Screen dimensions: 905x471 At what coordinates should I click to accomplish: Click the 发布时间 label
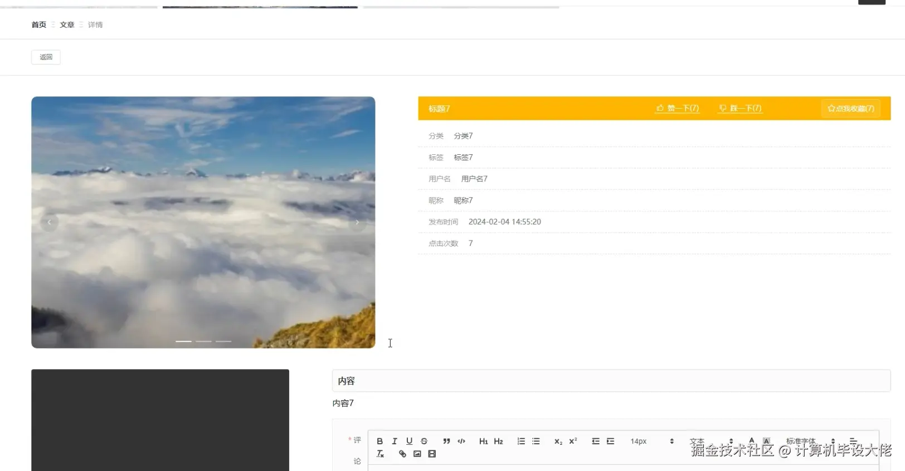[x=443, y=222]
